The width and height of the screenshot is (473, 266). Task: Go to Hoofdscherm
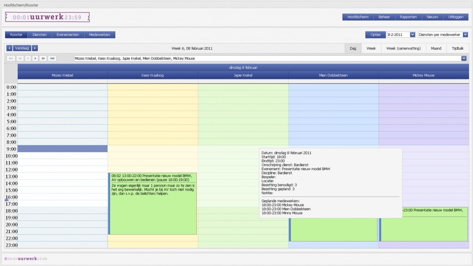tap(358, 17)
